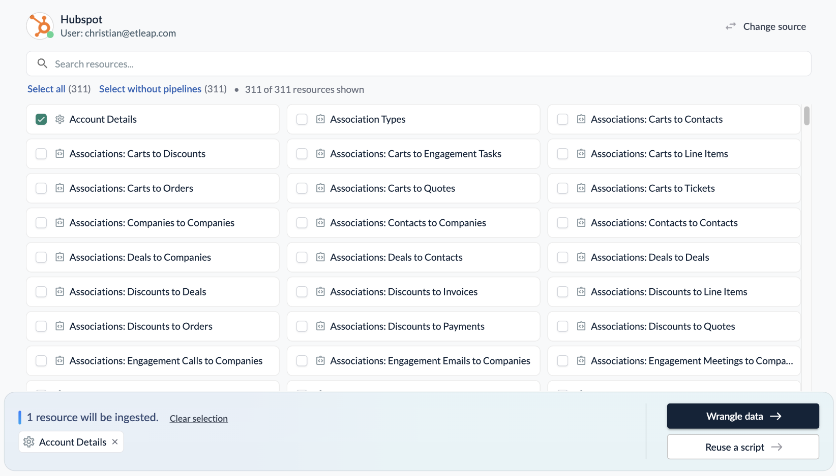Image resolution: width=836 pixels, height=476 pixels.
Task: Click the Clear selection link
Action: pos(199,419)
